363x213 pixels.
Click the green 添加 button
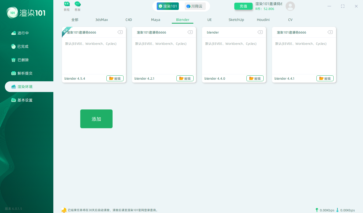pos(96,119)
